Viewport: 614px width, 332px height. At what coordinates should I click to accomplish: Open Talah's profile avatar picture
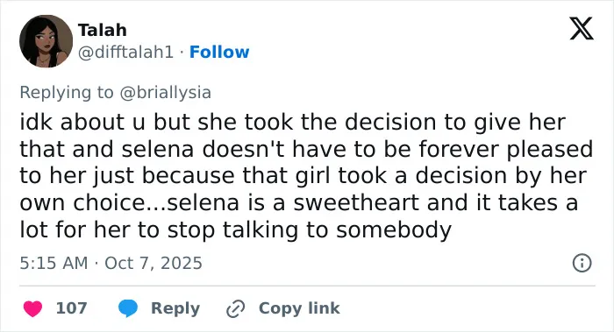click(x=46, y=41)
